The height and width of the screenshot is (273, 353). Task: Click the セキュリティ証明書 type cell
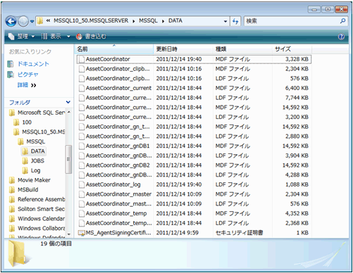pyautogui.click(x=239, y=233)
